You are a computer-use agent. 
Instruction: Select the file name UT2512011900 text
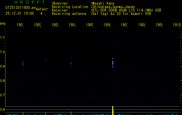(21, 8)
